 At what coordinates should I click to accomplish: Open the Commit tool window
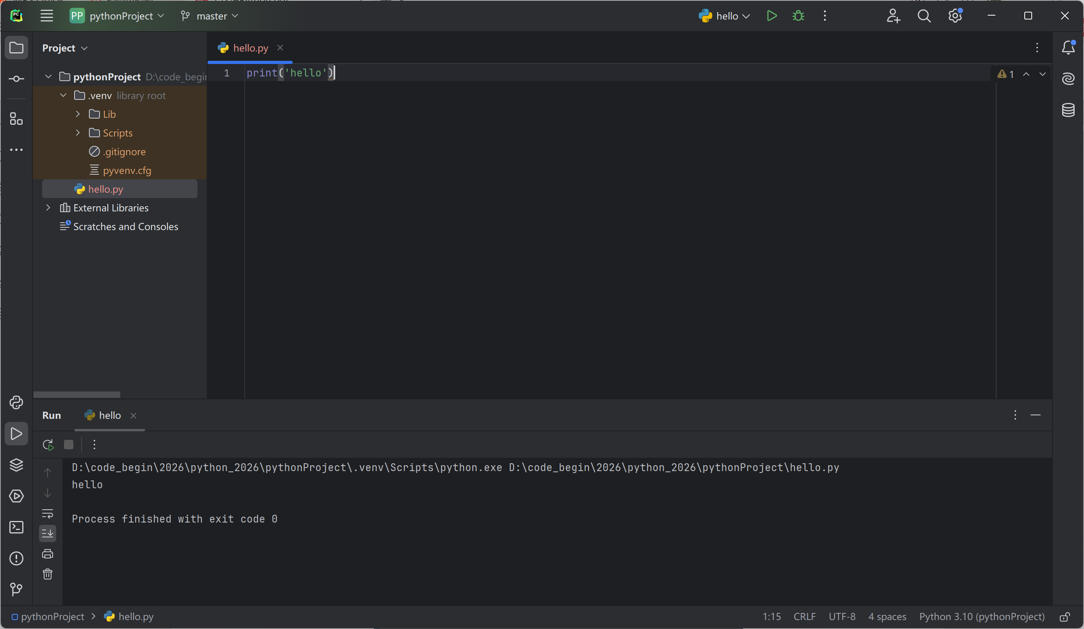tap(16, 79)
